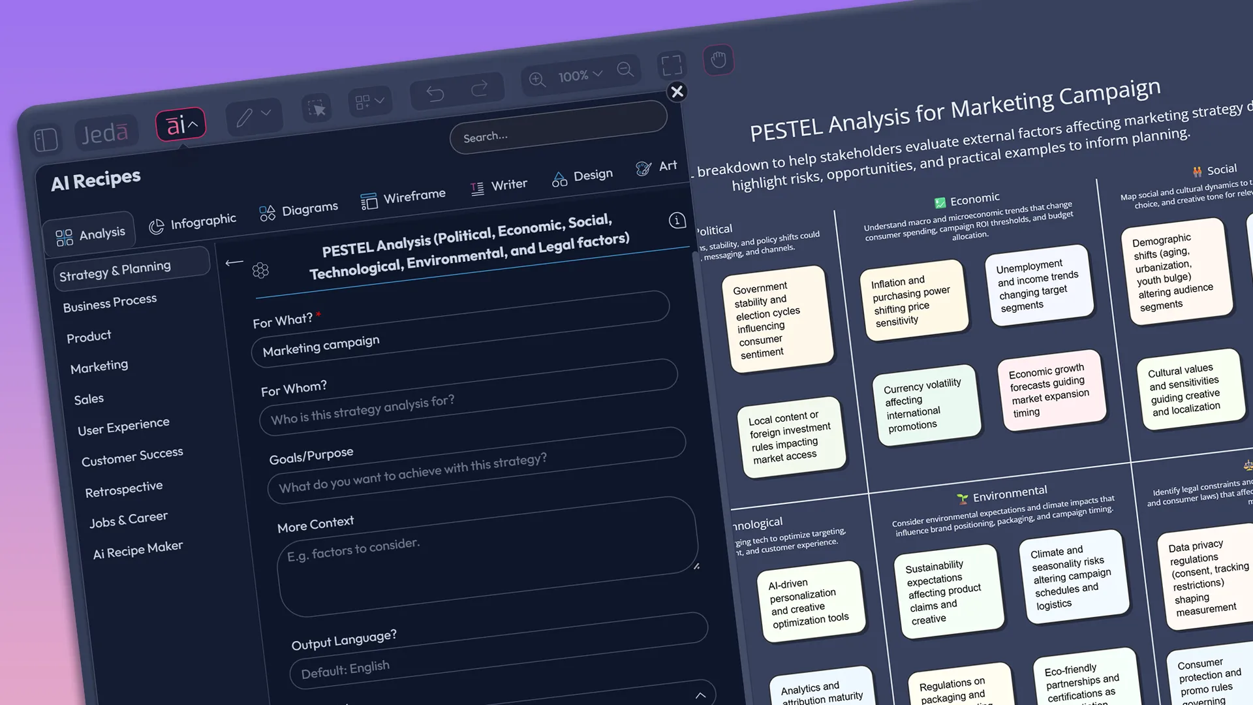Open the shapes and widgets dropdown
Viewport: 1253px width, 705px height.
[x=369, y=102]
